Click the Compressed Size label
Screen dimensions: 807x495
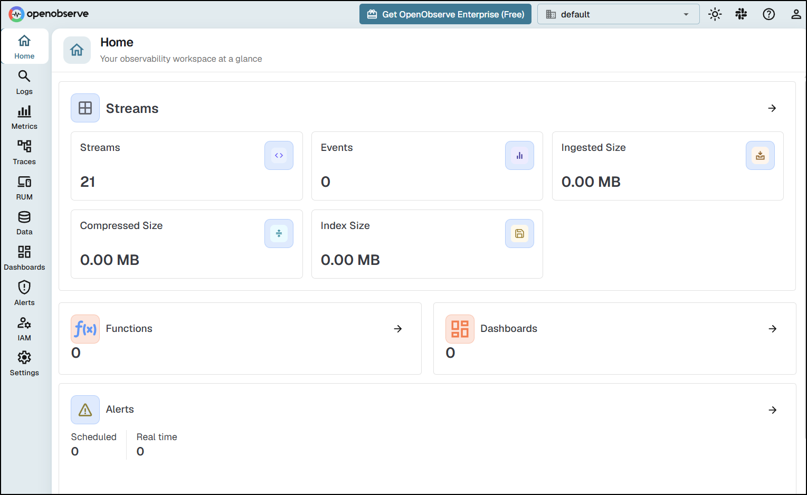[121, 226]
